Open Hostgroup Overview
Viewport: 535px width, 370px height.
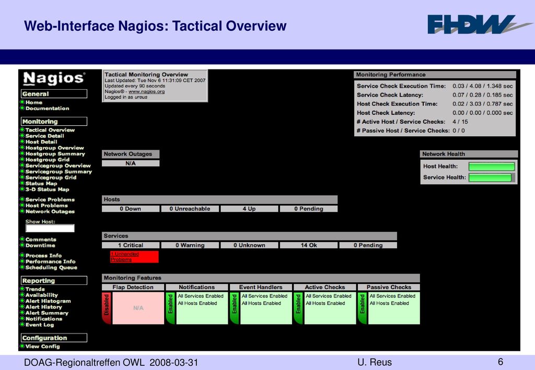pyautogui.click(x=54, y=148)
